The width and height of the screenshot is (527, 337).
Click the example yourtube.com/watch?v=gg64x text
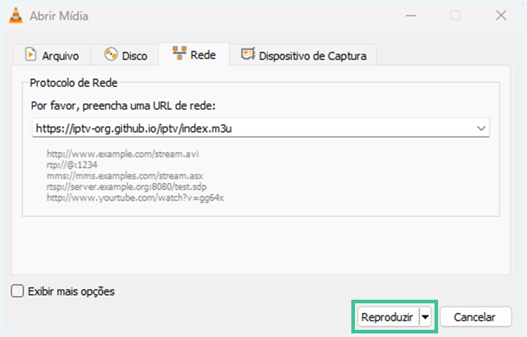click(135, 198)
